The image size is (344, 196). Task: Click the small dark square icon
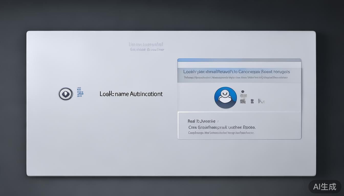[252, 101]
